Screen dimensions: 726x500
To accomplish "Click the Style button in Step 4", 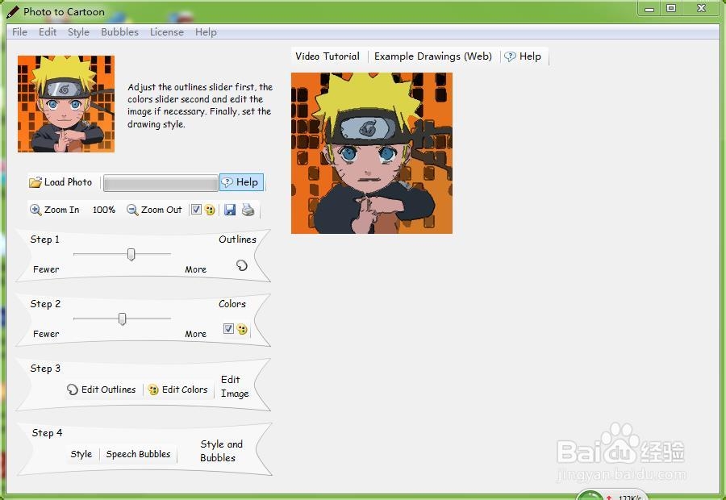I will pyautogui.click(x=81, y=454).
